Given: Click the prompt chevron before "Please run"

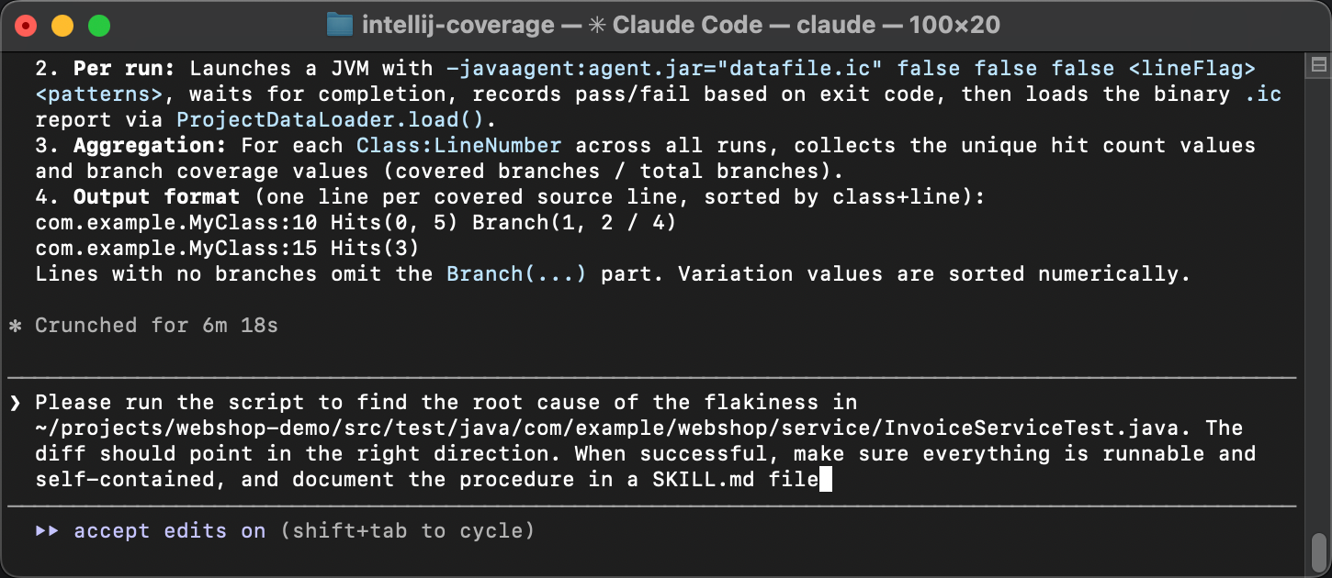Looking at the screenshot, I should (x=15, y=403).
